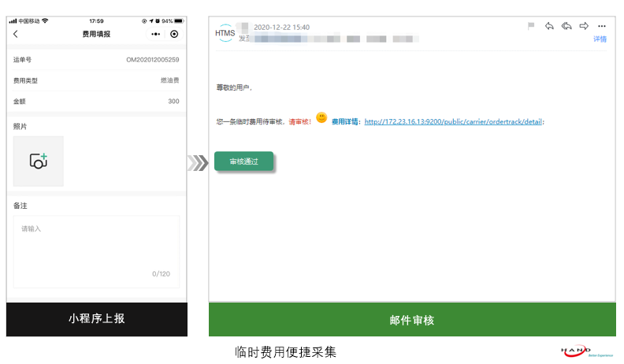Click the 小程序上报 black banner

pyautogui.click(x=96, y=319)
